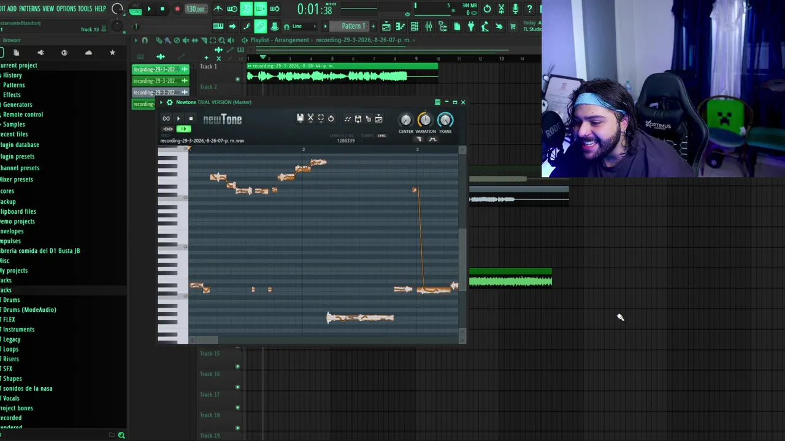This screenshot has width=785, height=441.
Task: Select Playlist zoom tool icon
Action: coord(222,40)
